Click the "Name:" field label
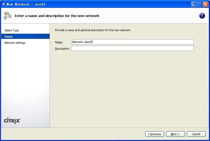This screenshot has width=210, height=141. click(x=59, y=42)
